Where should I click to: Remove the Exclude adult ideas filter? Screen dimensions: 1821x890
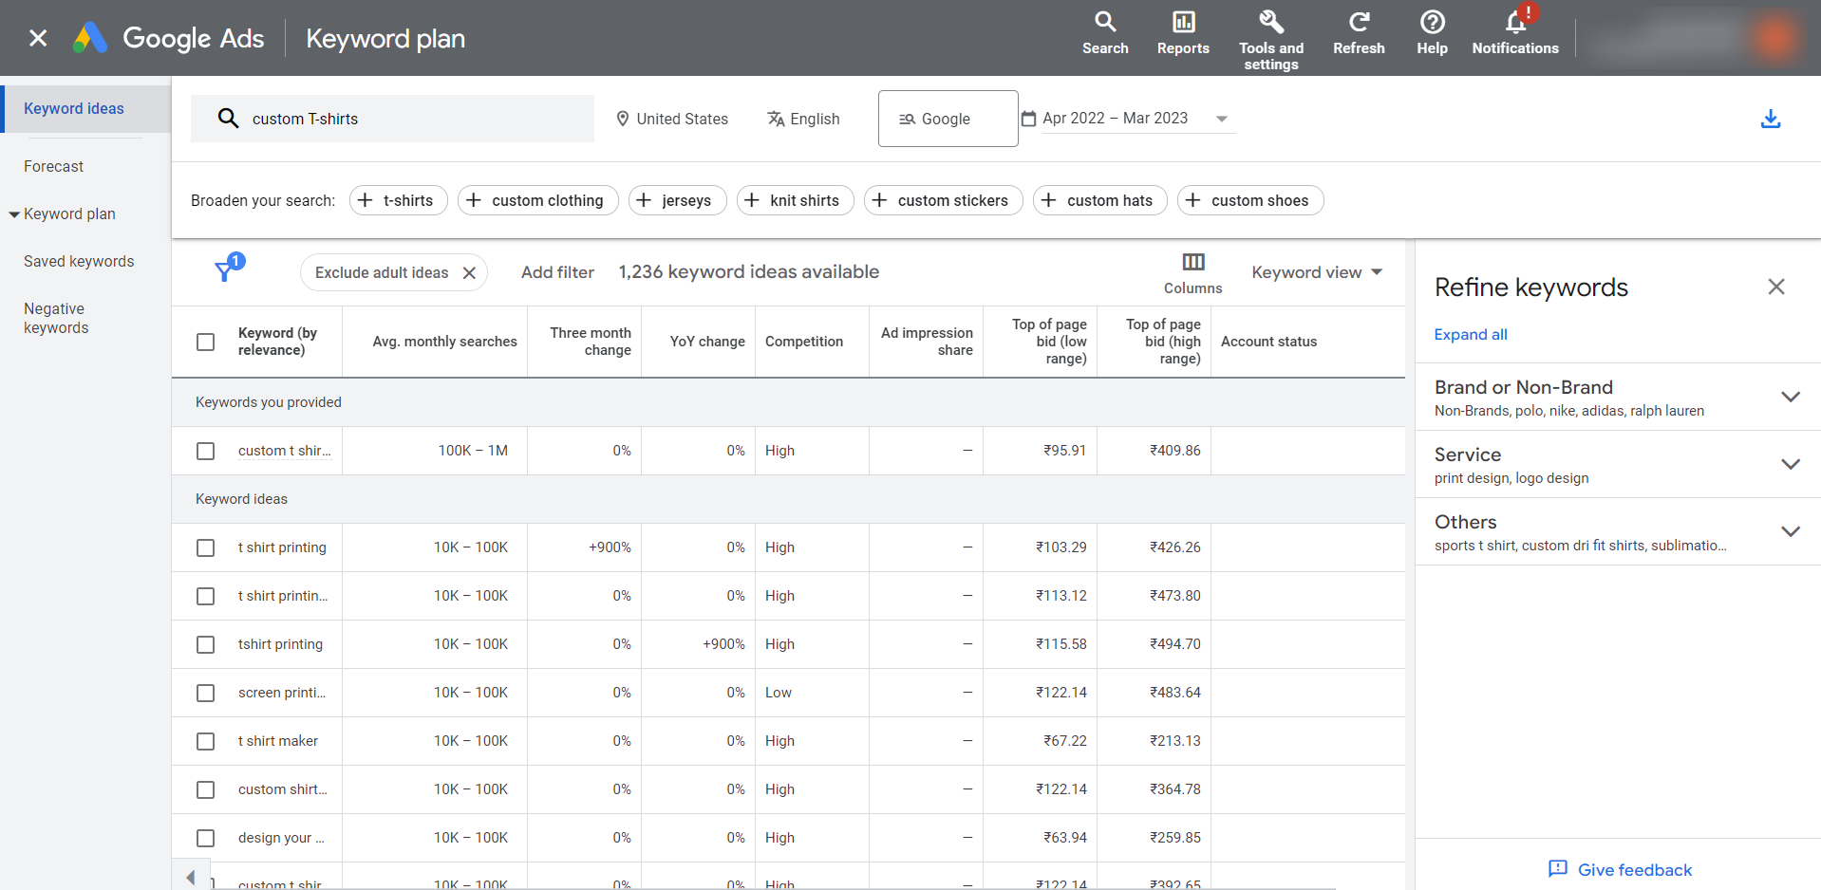click(x=469, y=273)
